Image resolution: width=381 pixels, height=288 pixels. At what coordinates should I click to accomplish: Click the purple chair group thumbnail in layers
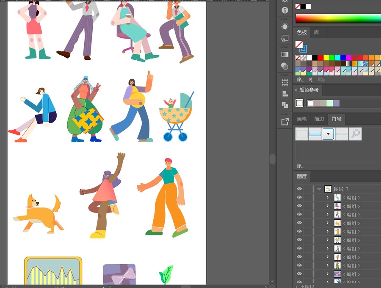[x=337, y=206]
